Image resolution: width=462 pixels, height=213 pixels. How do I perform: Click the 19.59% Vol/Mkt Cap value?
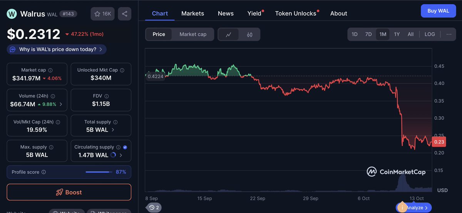37,130
